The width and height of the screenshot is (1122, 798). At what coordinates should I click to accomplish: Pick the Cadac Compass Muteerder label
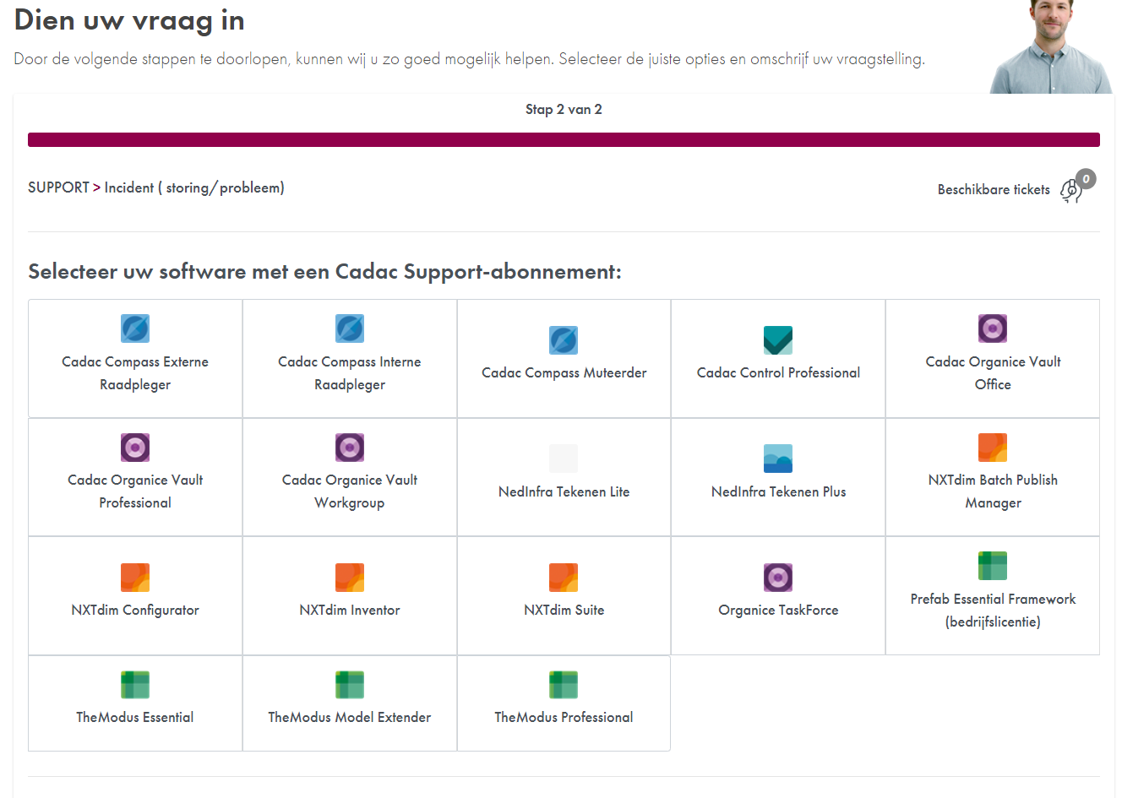pyautogui.click(x=564, y=373)
